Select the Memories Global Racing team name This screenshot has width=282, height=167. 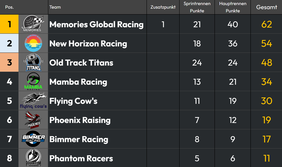coord(96,24)
